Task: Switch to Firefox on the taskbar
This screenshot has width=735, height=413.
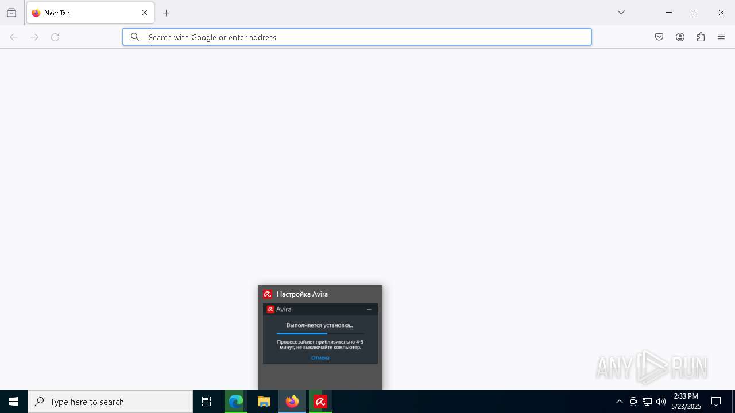Action: pyautogui.click(x=292, y=402)
